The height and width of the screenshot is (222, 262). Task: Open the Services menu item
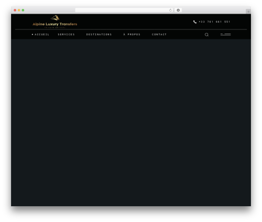66,35
